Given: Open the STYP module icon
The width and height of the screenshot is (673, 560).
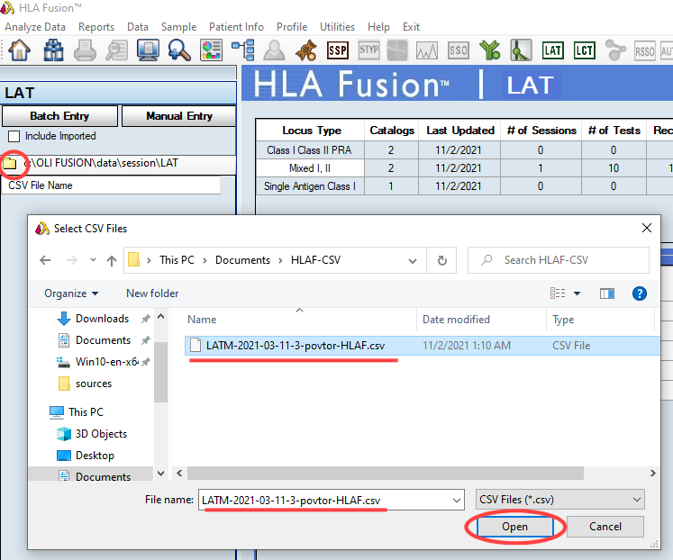Looking at the screenshot, I should tap(369, 50).
